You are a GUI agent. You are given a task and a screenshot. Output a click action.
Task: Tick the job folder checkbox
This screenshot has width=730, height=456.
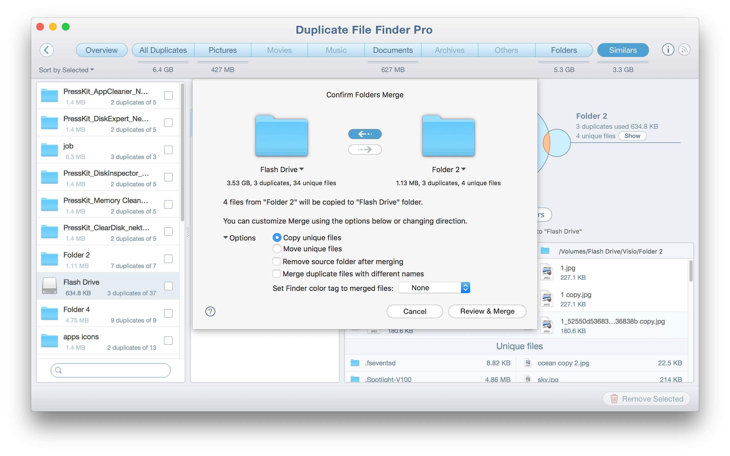(x=168, y=150)
